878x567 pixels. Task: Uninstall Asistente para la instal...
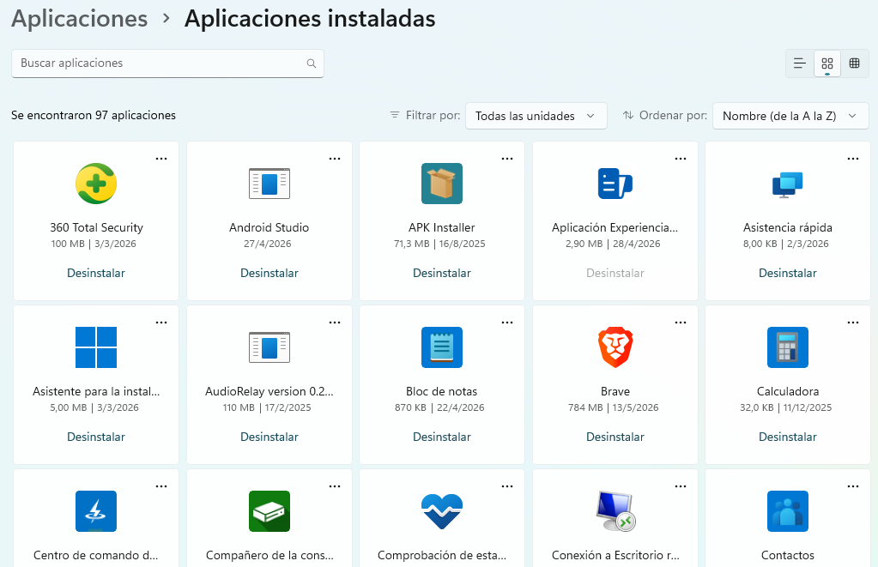(x=96, y=437)
